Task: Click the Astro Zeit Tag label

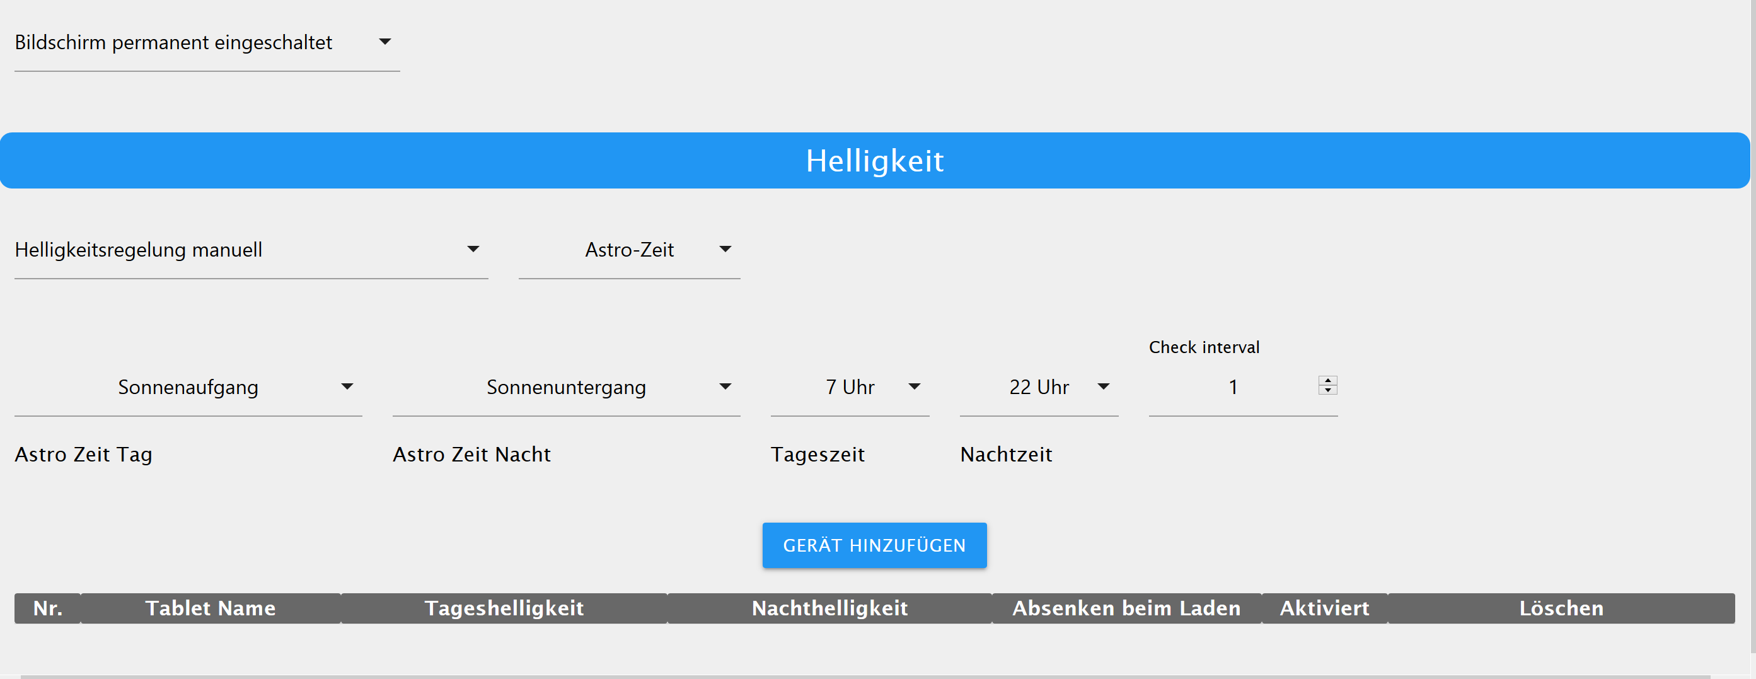Action: click(x=83, y=455)
